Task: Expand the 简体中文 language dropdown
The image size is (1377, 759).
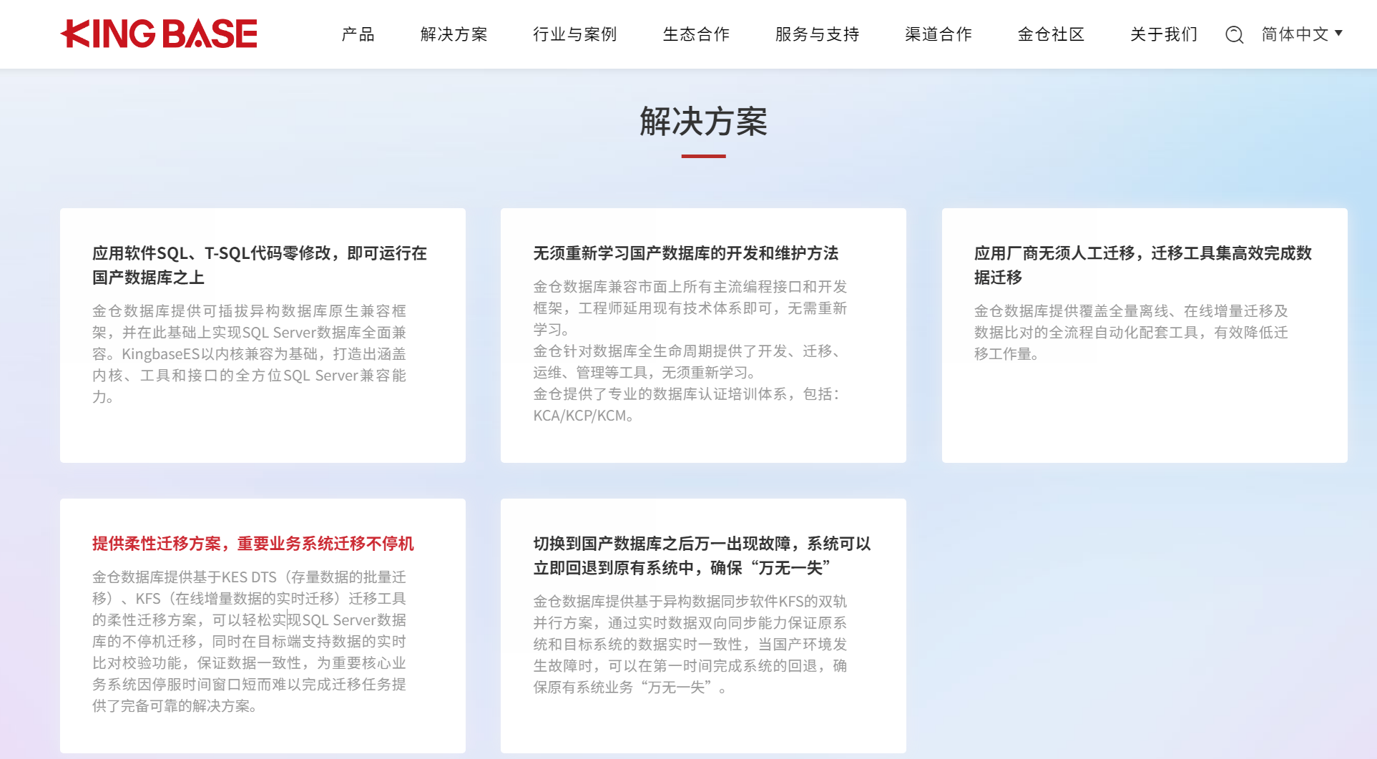Action: tap(1302, 34)
